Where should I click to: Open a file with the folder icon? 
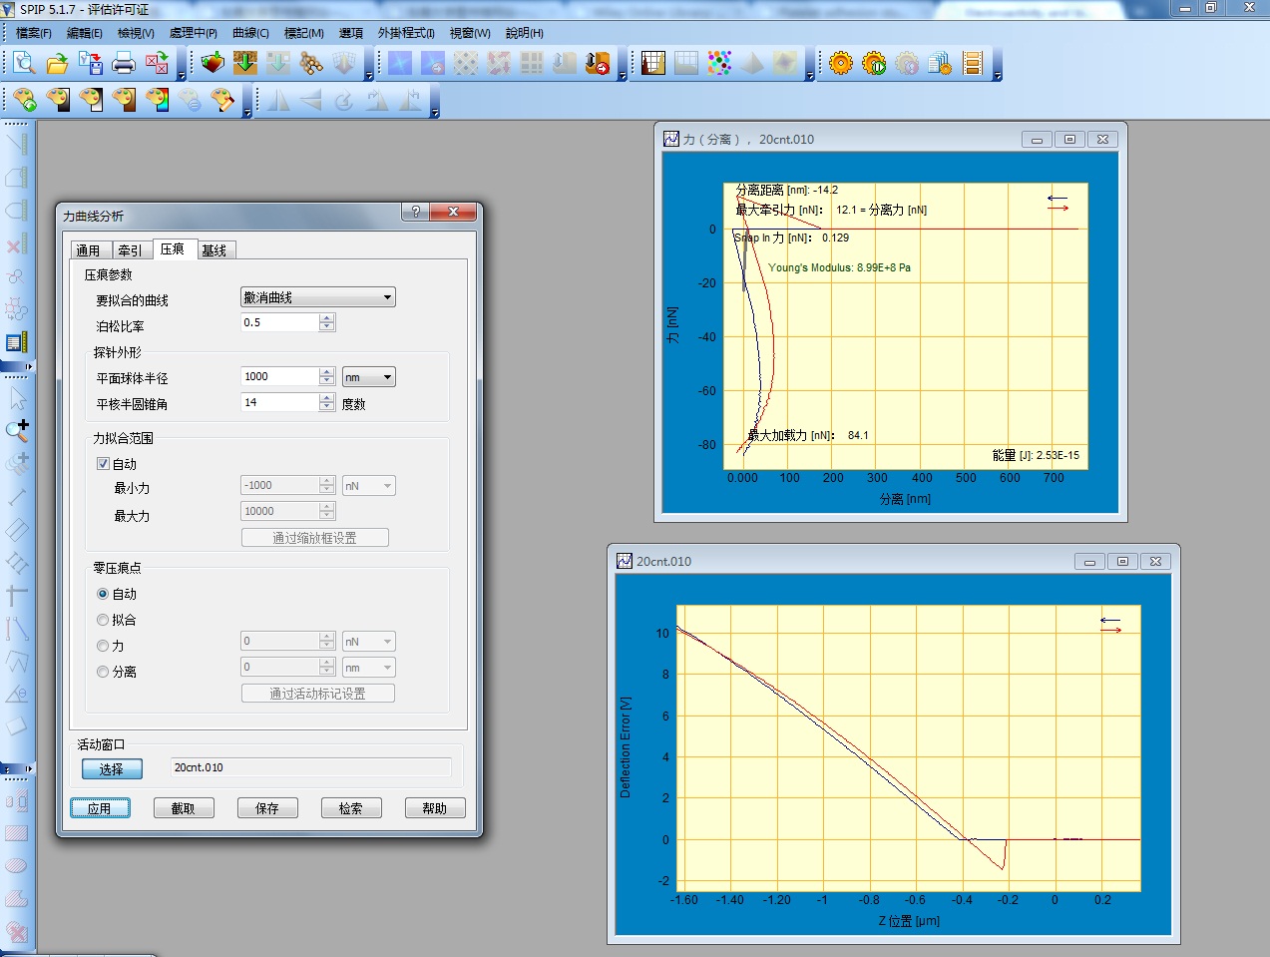(x=58, y=64)
